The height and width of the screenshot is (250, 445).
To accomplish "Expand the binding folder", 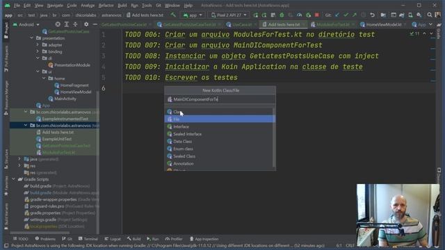I will [38, 51].
